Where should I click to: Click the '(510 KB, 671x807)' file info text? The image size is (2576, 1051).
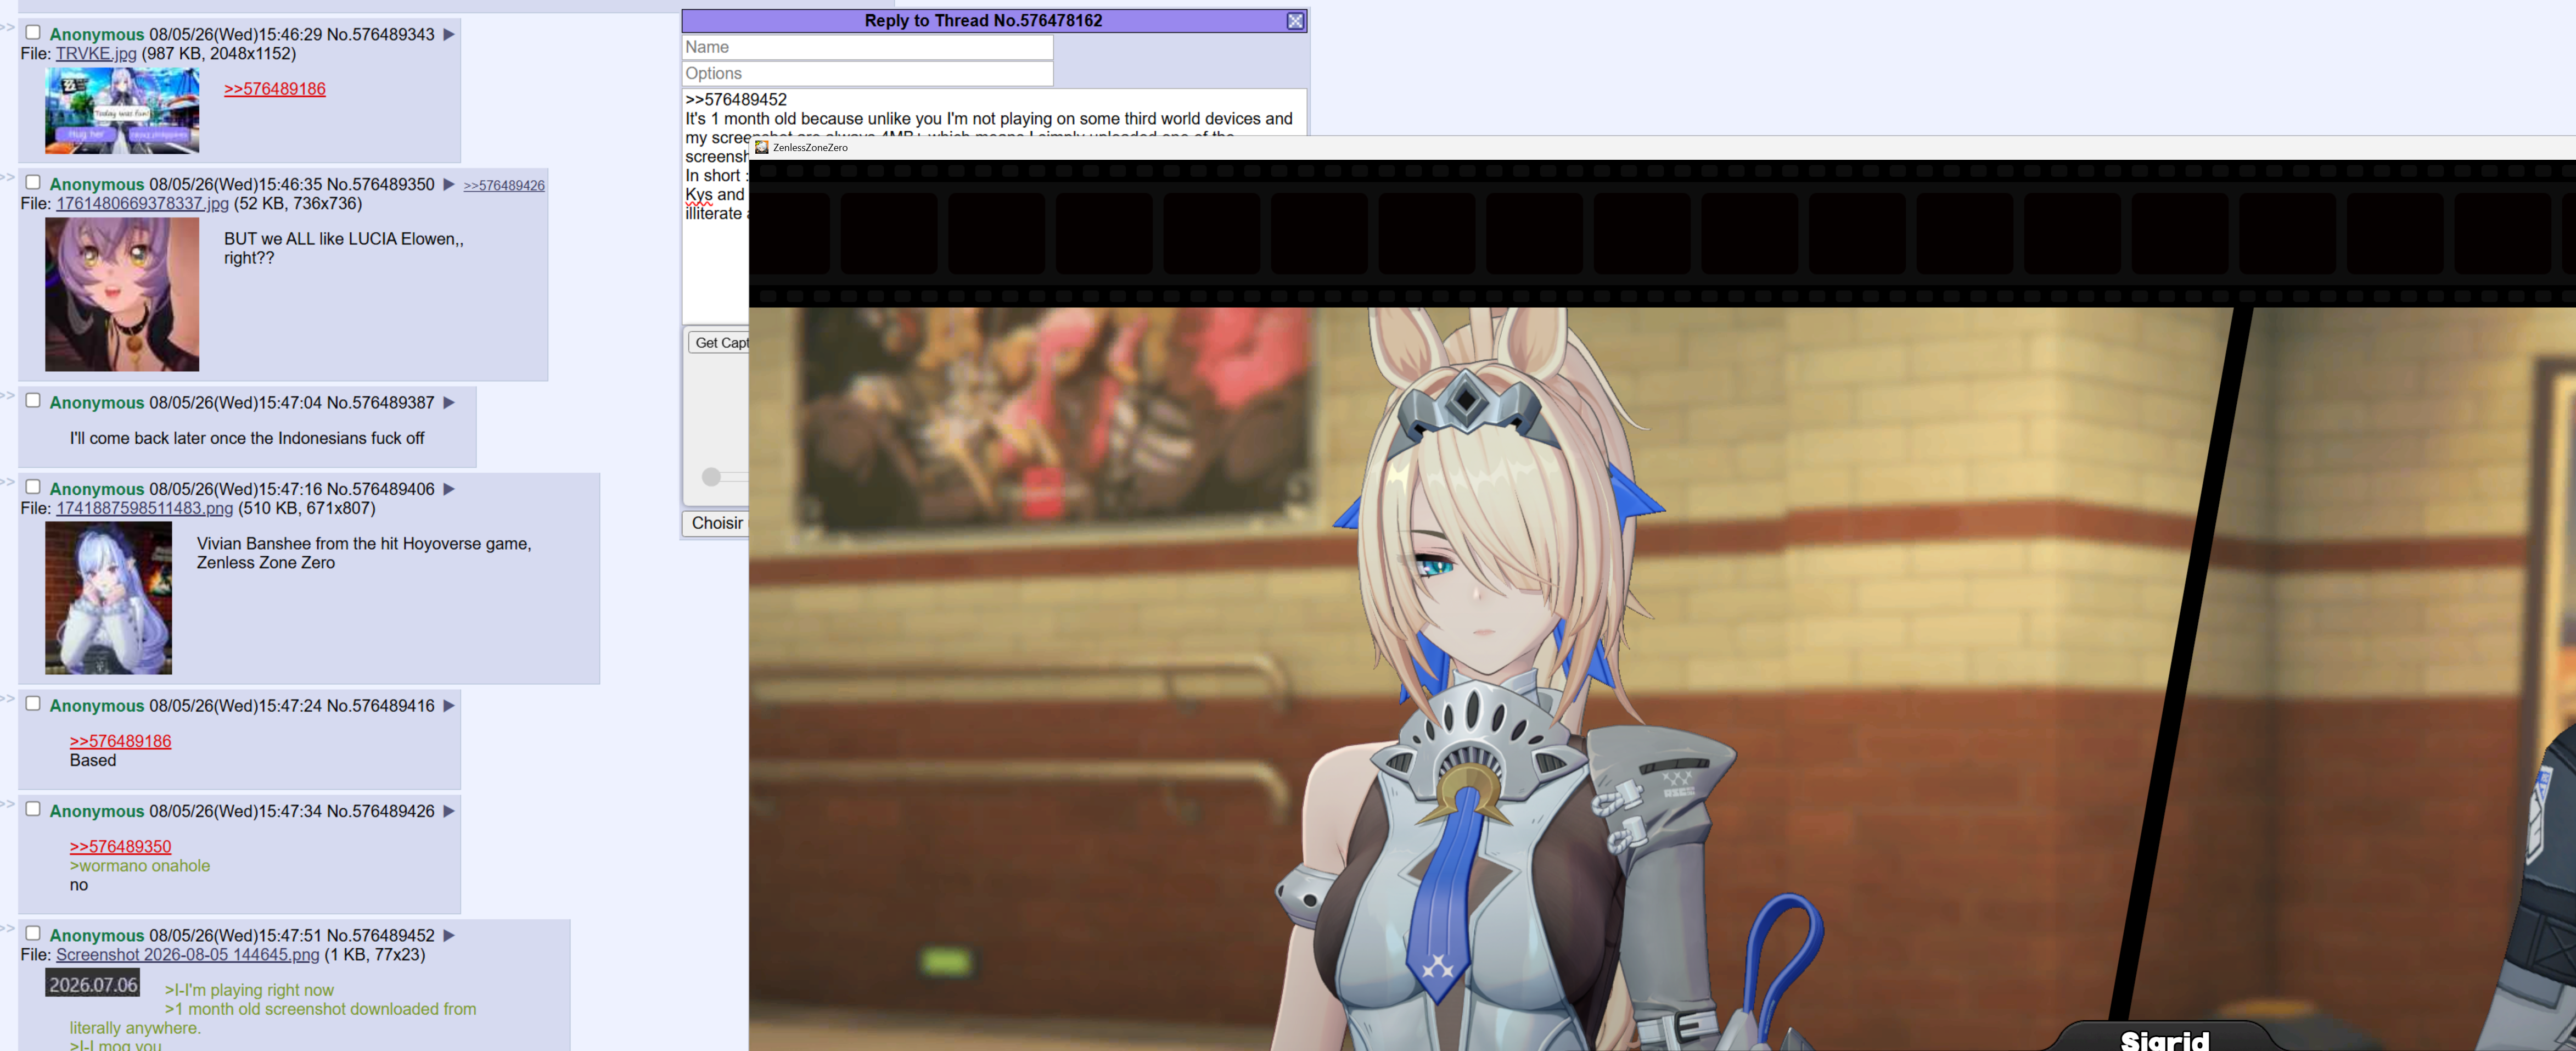pos(307,508)
